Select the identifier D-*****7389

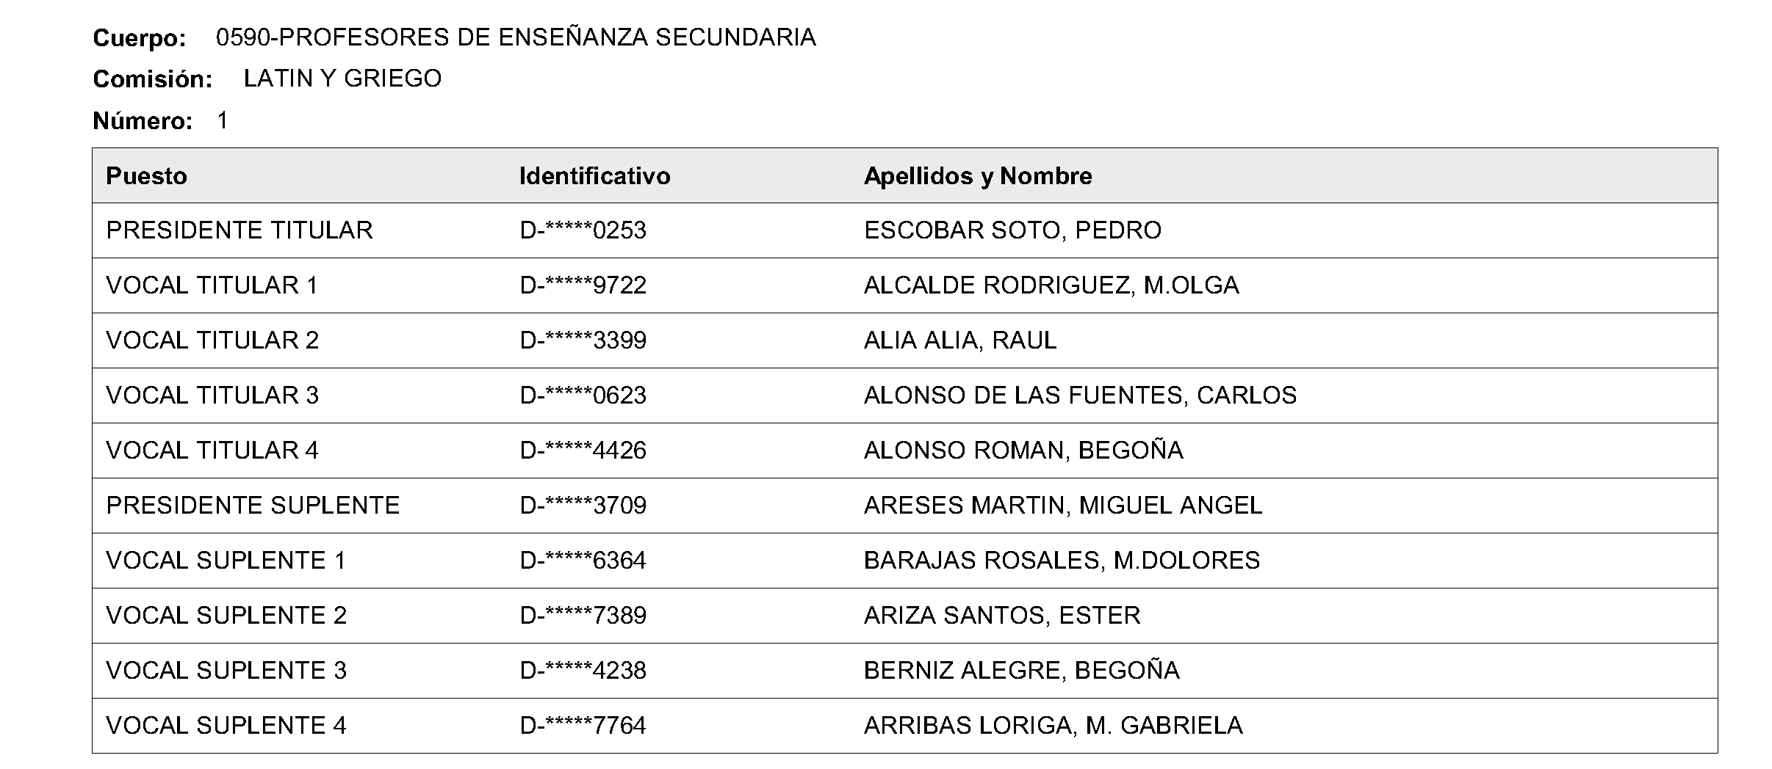pos(583,616)
